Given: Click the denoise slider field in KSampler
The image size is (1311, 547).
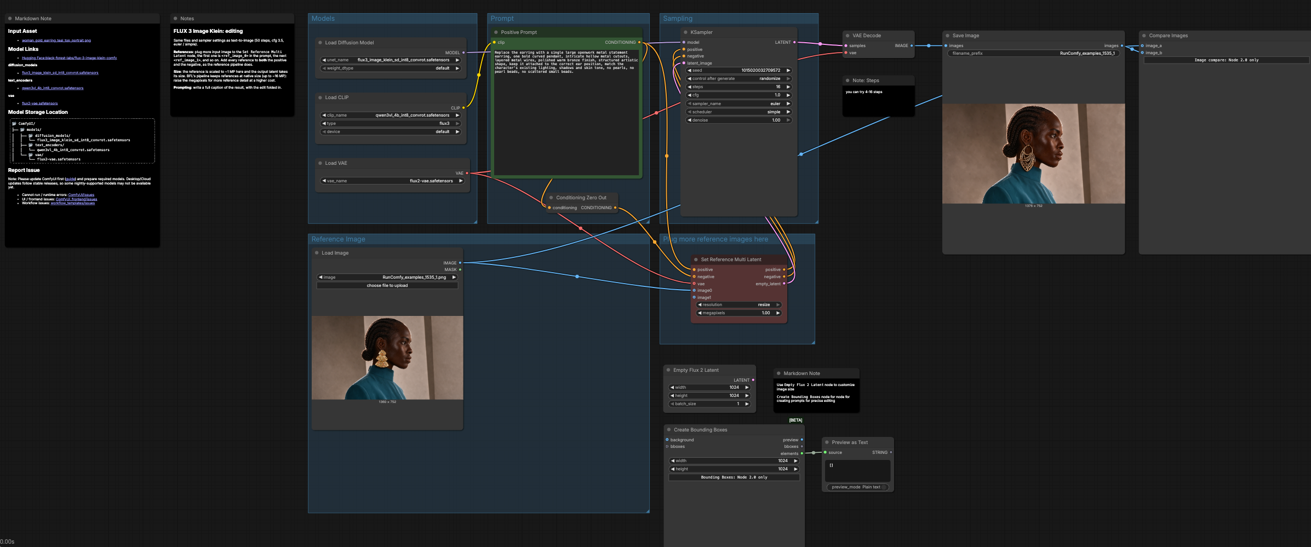Looking at the screenshot, I should pyautogui.click(x=739, y=120).
